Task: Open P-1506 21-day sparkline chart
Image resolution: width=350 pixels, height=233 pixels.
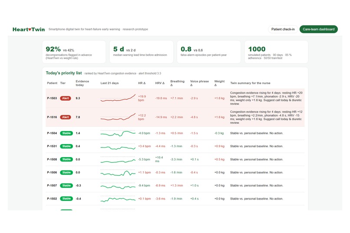Action: pyautogui.click(x=118, y=173)
